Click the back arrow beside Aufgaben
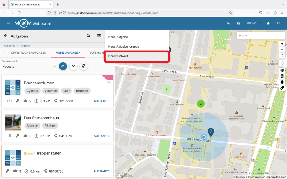Image resolution: width=287 pixels, height=179 pixels. coord(6,36)
